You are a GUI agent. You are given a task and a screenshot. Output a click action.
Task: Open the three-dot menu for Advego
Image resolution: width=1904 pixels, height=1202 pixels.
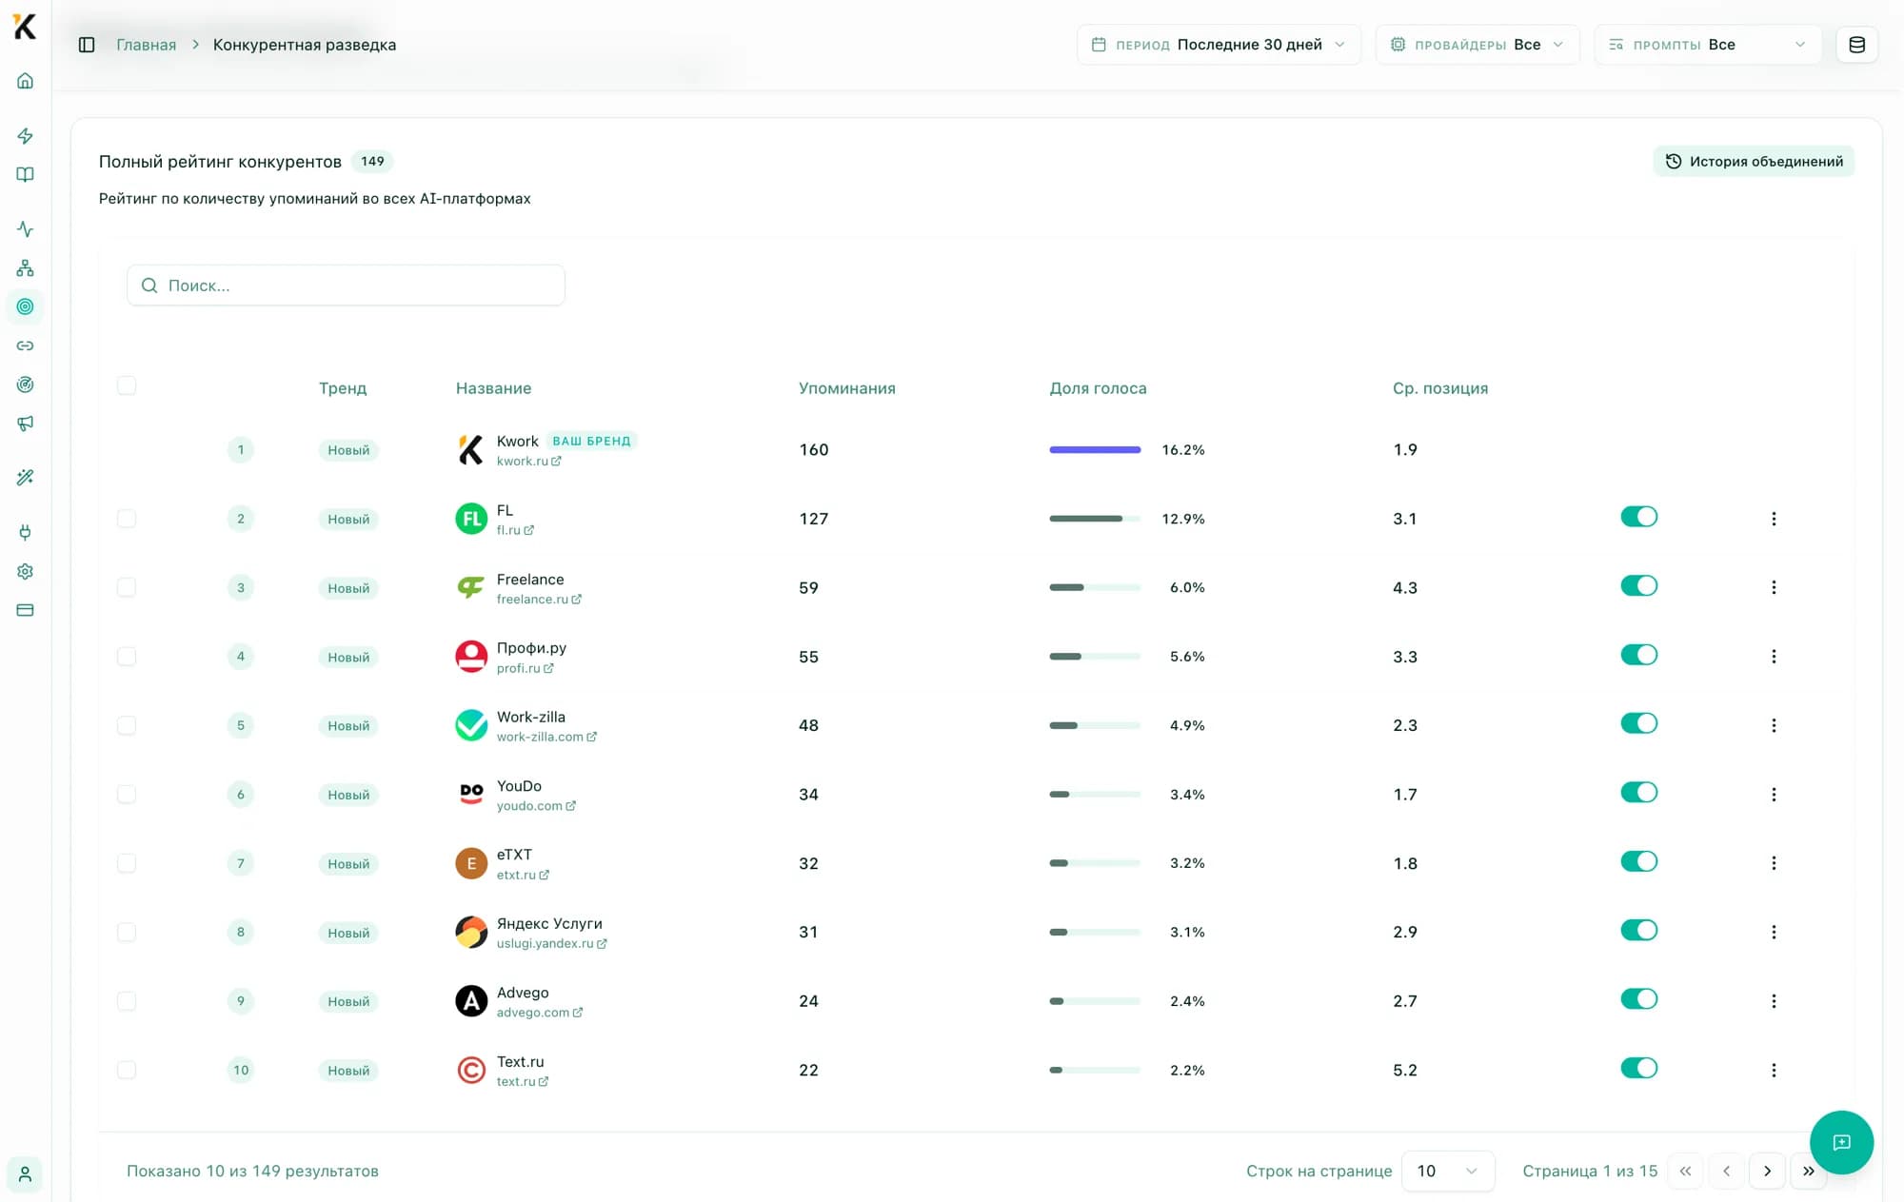[x=1774, y=1001]
